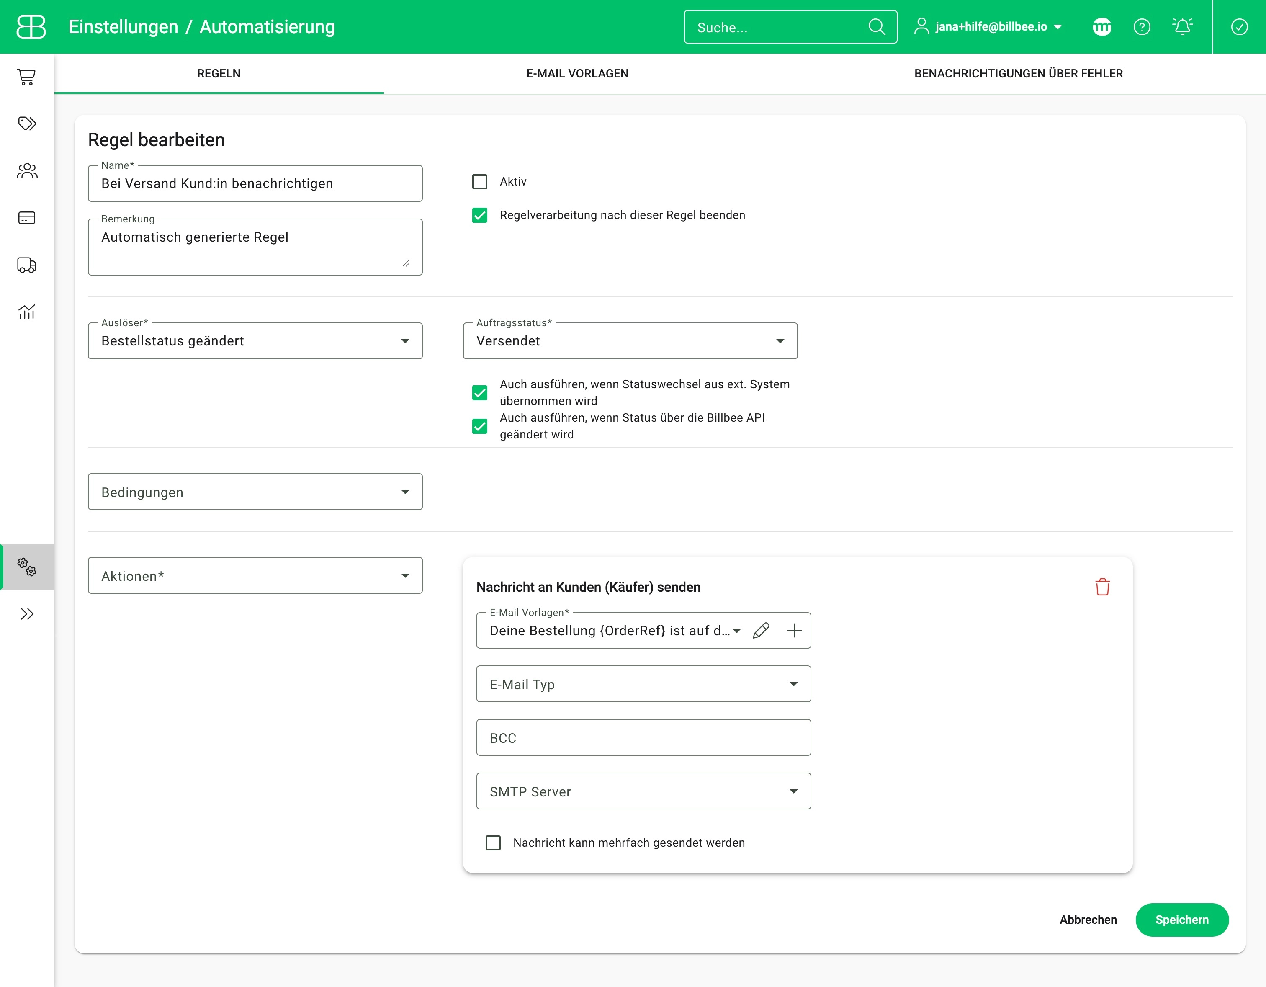
Task: Click into the Bemerkung text area
Action: 255,247
